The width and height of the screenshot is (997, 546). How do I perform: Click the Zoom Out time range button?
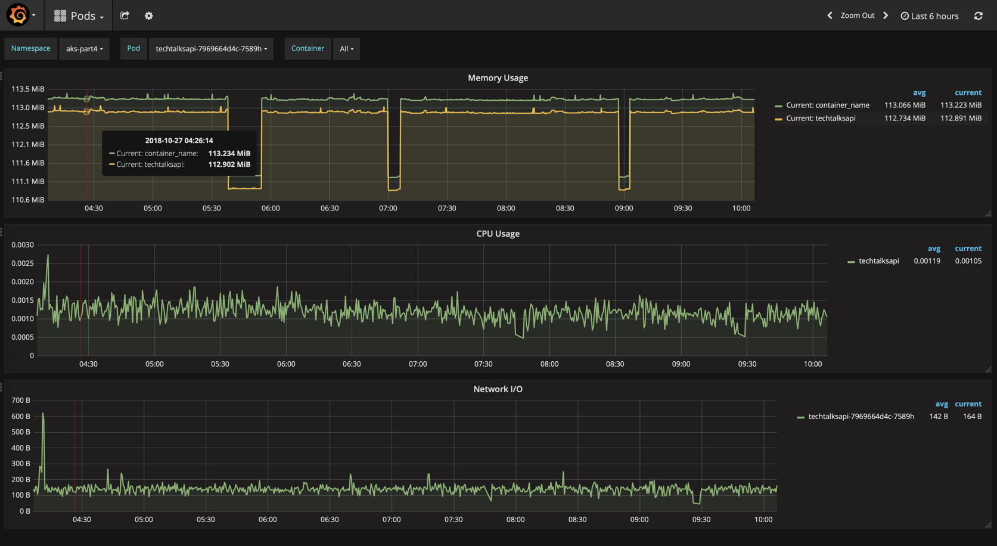[x=857, y=15]
